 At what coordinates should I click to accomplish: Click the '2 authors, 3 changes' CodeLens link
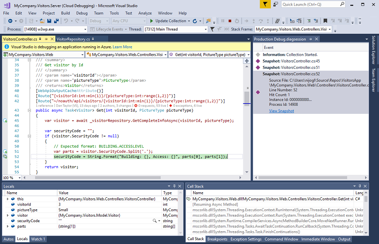coord(115,106)
